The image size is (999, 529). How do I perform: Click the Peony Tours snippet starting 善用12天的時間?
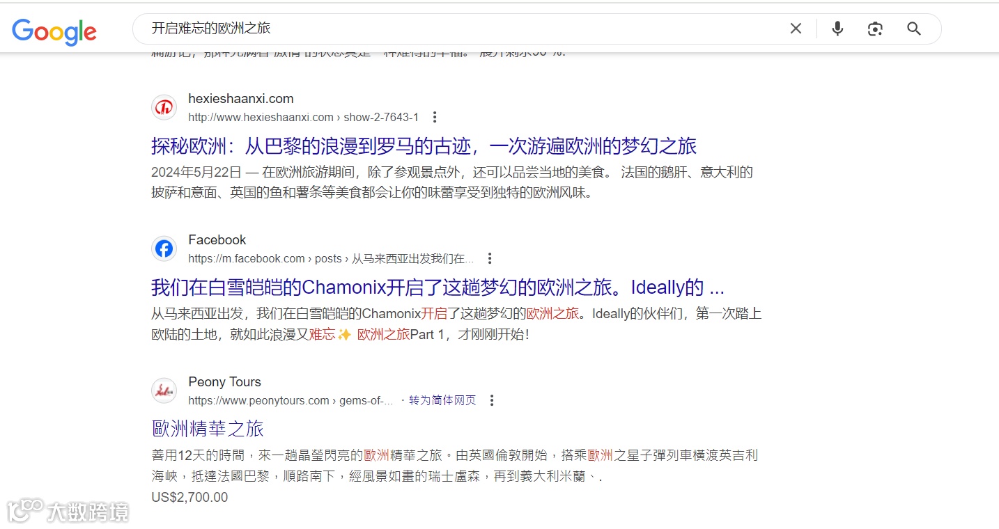coord(455,466)
